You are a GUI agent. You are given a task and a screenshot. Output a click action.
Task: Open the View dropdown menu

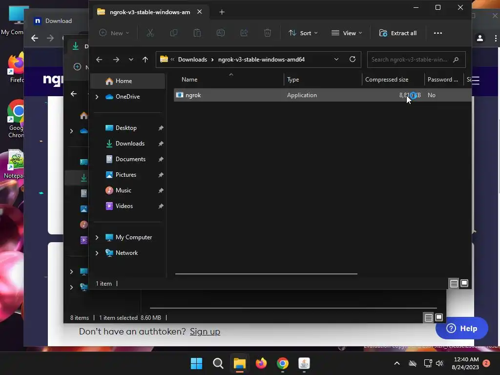(x=347, y=33)
